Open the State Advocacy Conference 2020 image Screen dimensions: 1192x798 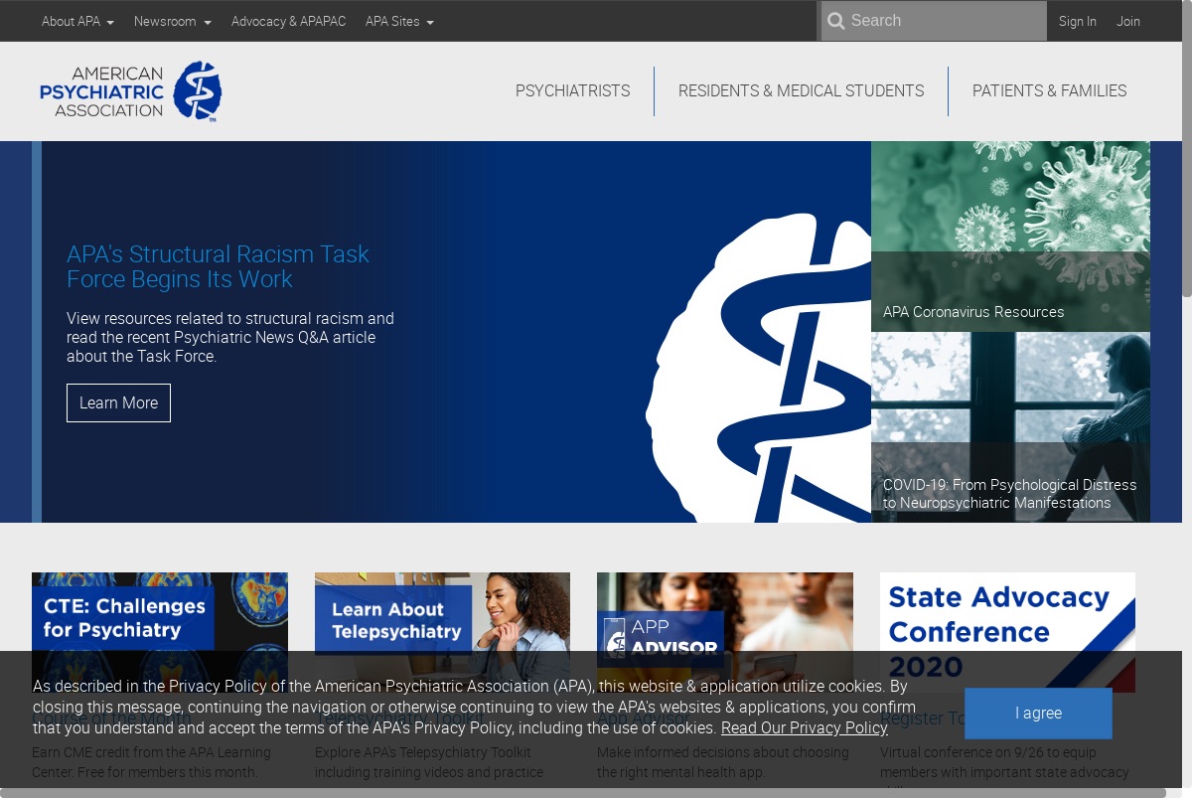1007,632
